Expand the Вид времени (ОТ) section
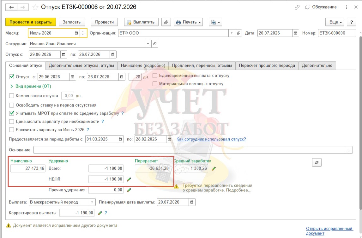 tap(30, 86)
